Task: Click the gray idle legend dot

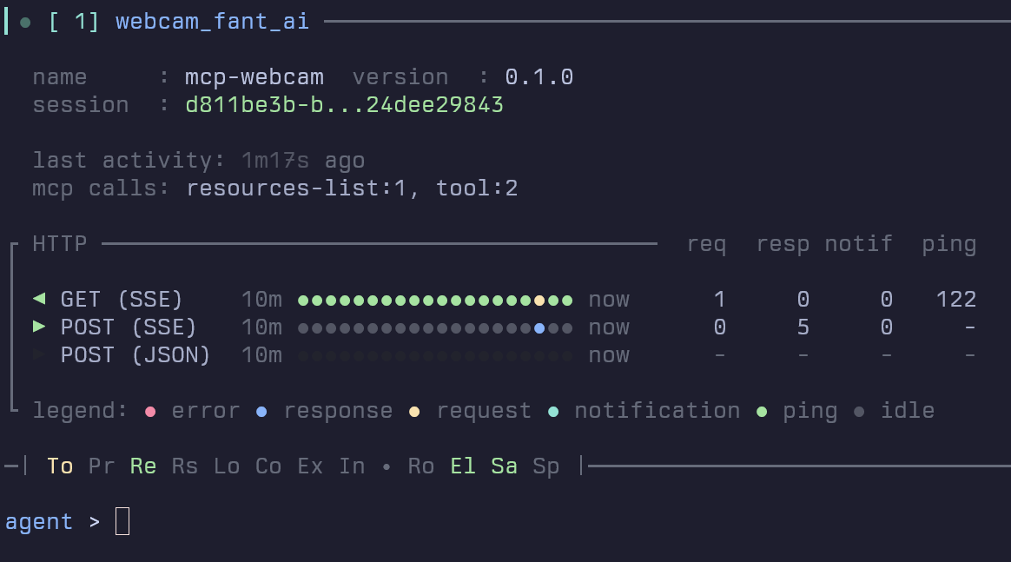Action: click(x=859, y=411)
